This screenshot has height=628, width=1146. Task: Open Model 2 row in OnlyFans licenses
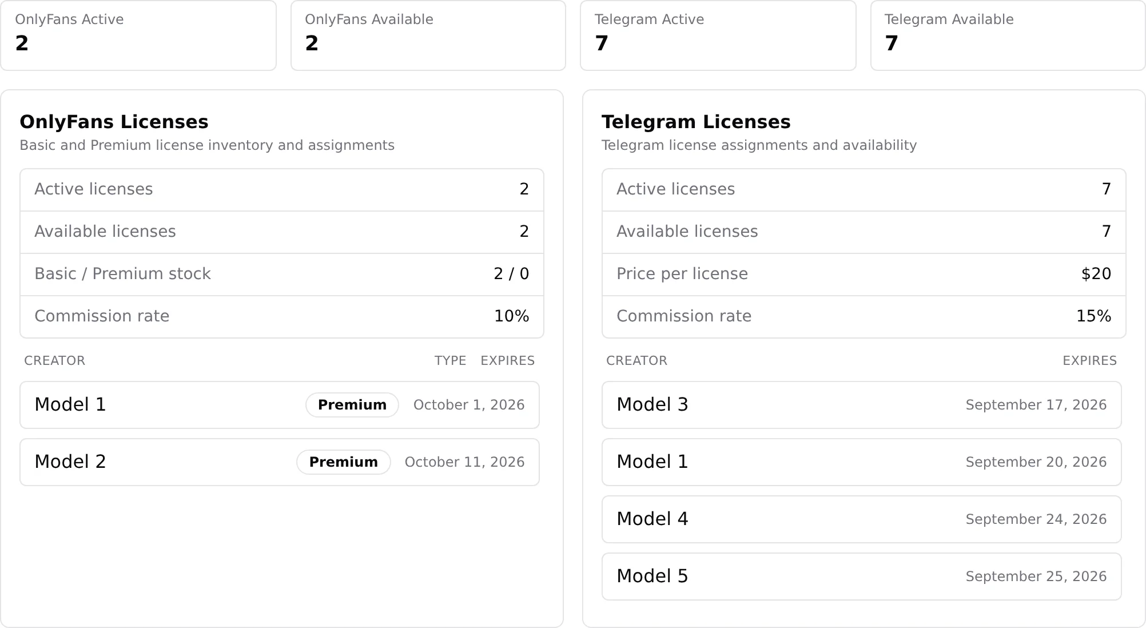click(280, 462)
